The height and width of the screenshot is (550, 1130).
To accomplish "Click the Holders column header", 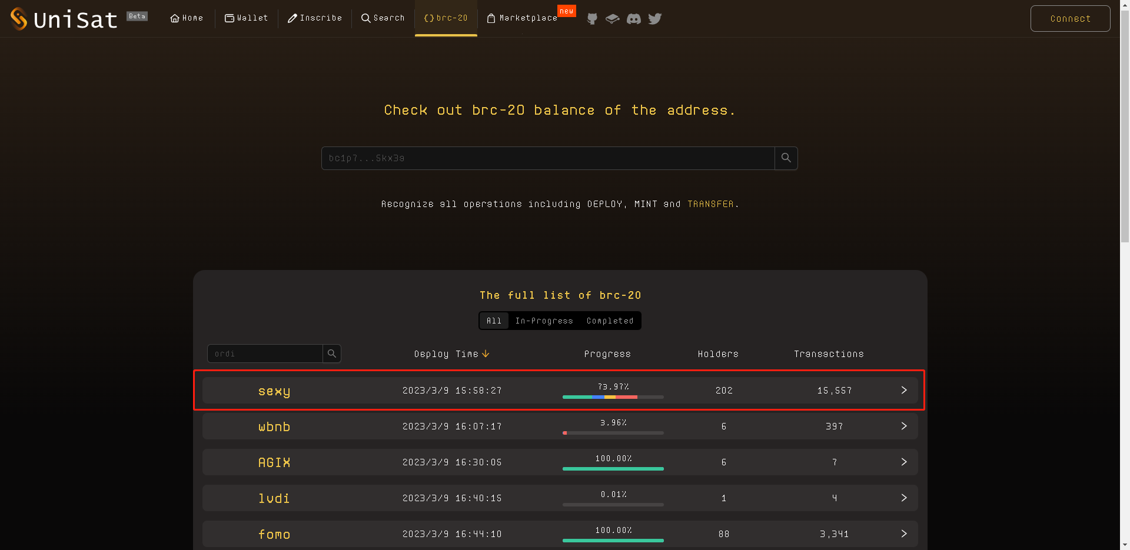I will [x=718, y=354].
